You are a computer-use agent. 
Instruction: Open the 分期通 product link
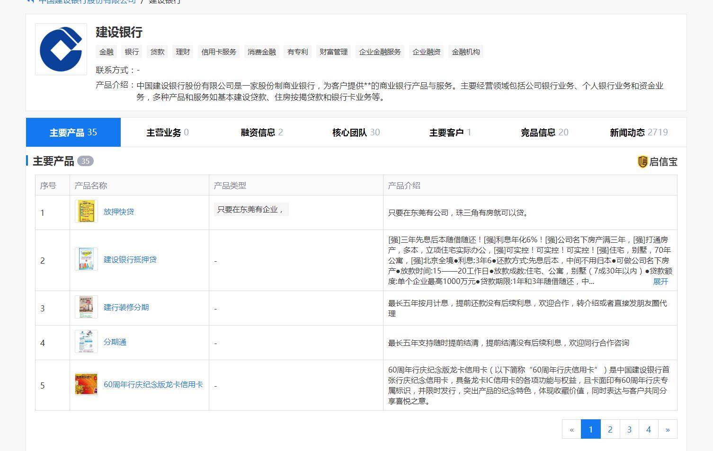click(114, 342)
